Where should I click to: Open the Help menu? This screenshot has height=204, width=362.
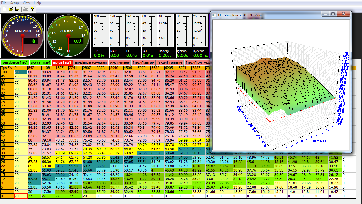pos(37,3)
